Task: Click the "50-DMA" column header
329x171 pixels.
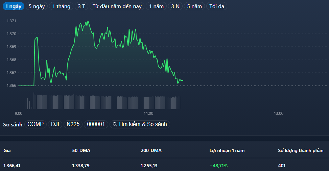Action: point(81,151)
